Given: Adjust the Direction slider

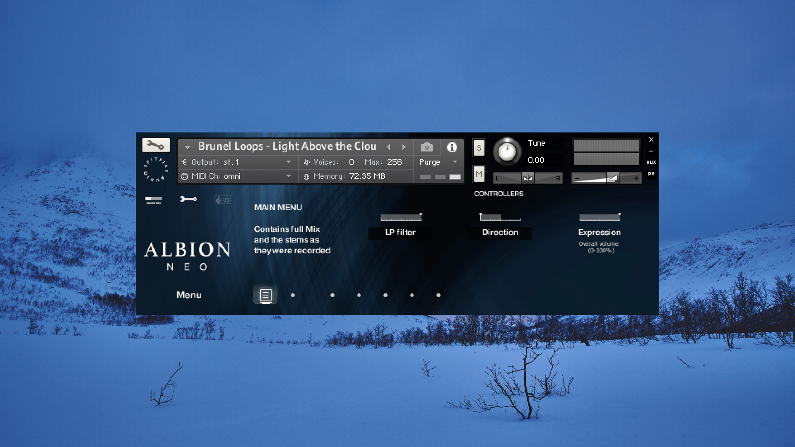Looking at the screenshot, I should tap(500, 217).
